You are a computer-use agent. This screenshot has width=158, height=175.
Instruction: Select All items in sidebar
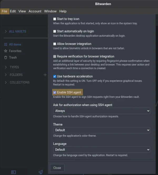(15, 45)
